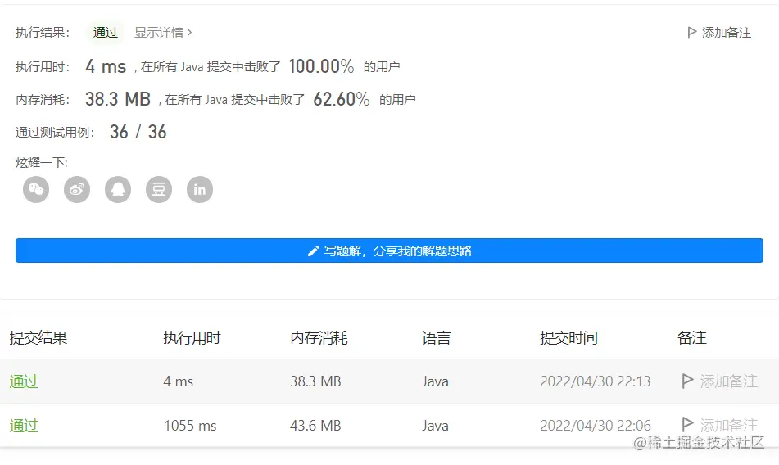Click the 100.00% runtime percentile
Viewport: 779px width, 465px height.
point(321,66)
